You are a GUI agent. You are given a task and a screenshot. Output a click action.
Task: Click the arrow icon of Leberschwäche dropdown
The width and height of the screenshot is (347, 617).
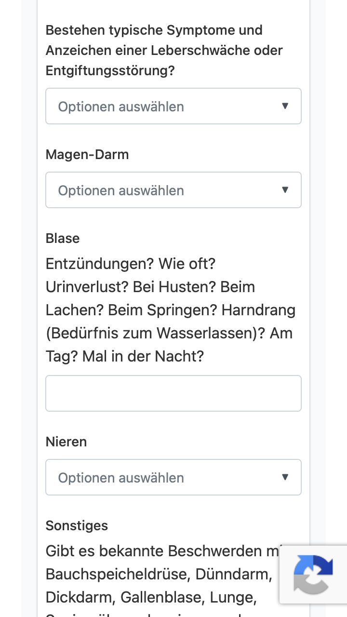coord(285,106)
